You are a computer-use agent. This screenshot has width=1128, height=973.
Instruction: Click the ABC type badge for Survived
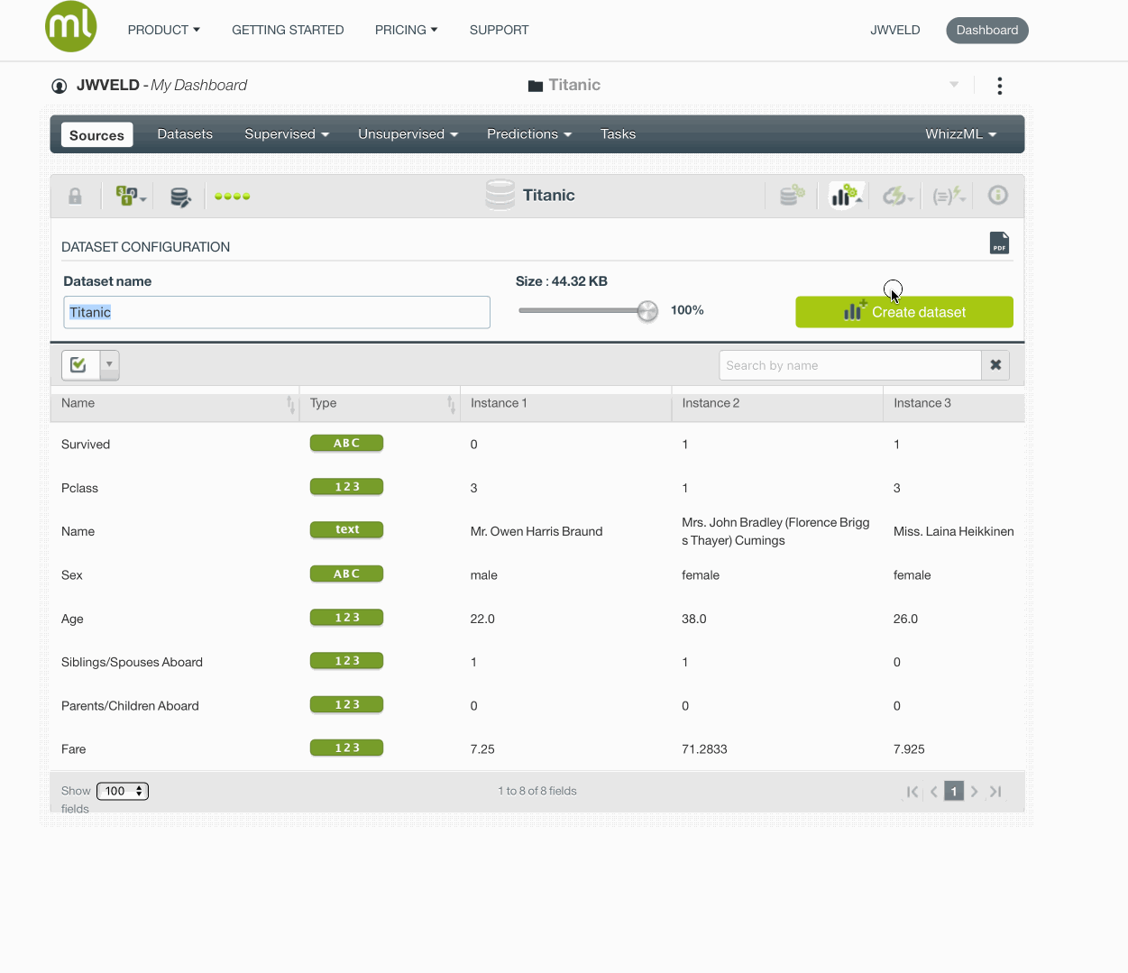coord(346,443)
